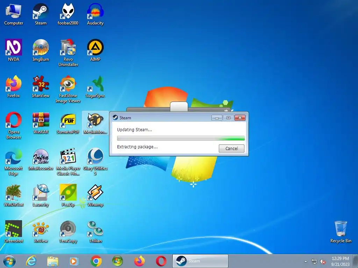The image size is (358, 268).
Task: Open the muted volume tray icon
Action: [323, 261]
